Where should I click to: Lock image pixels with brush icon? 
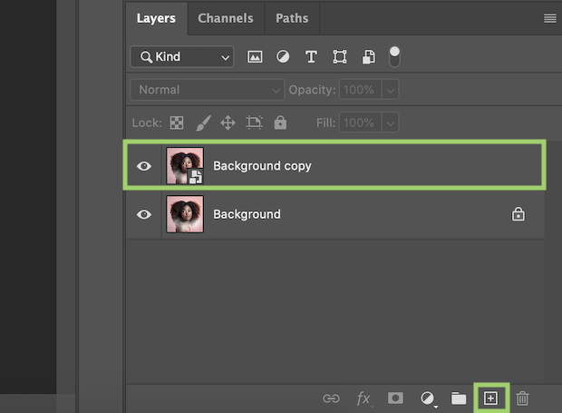(203, 123)
